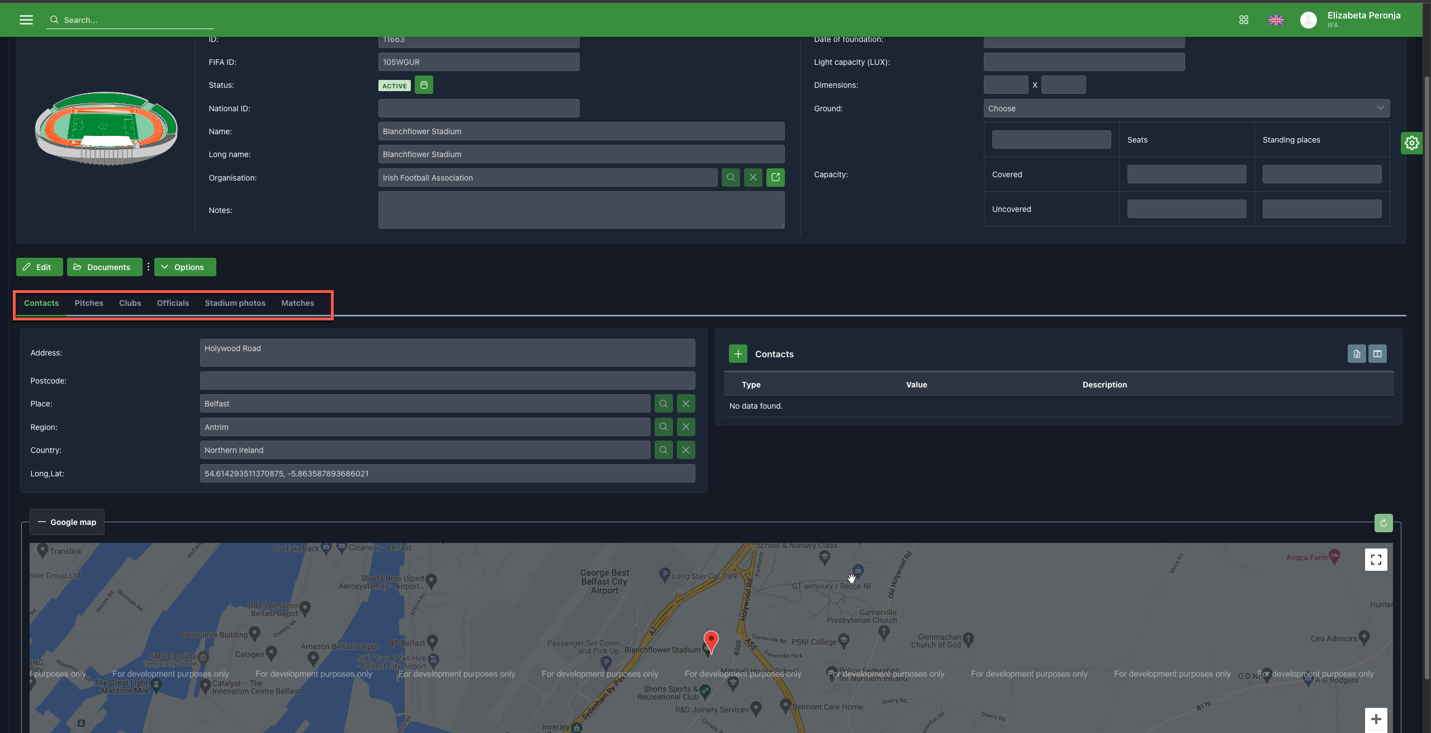This screenshot has width=1431, height=733.
Task: Click the Postcode input field
Action: 447,381
